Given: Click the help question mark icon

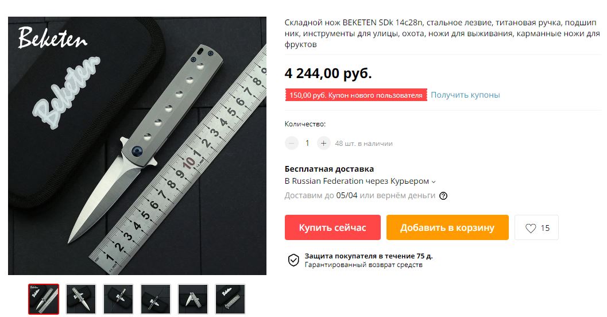Looking at the screenshot, I should pyautogui.click(x=443, y=196).
